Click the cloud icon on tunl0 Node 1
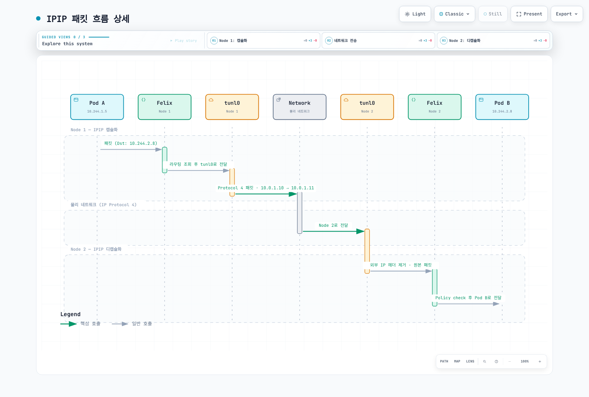589x397 pixels. pyautogui.click(x=211, y=100)
